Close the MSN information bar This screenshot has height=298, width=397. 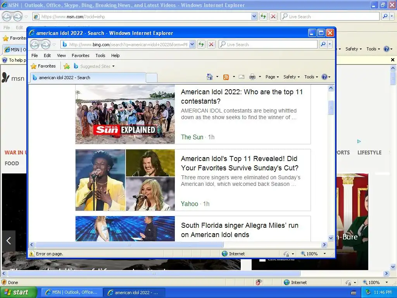coord(393,60)
